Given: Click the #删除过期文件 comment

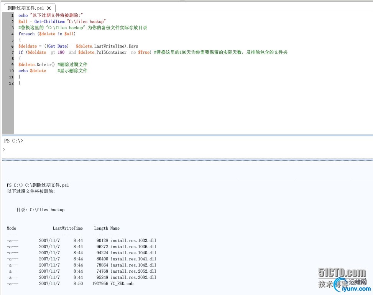Looking at the screenshot, I should pyautogui.click(x=72, y=65).
